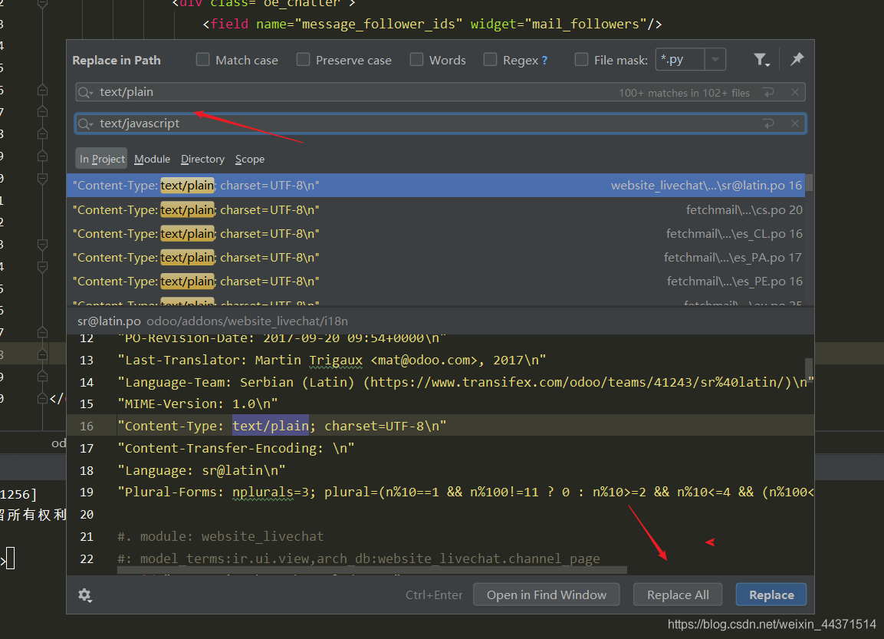Switch to the Scope tab
The height and width of the screenshot is (639, 884).
click(250, 159)
